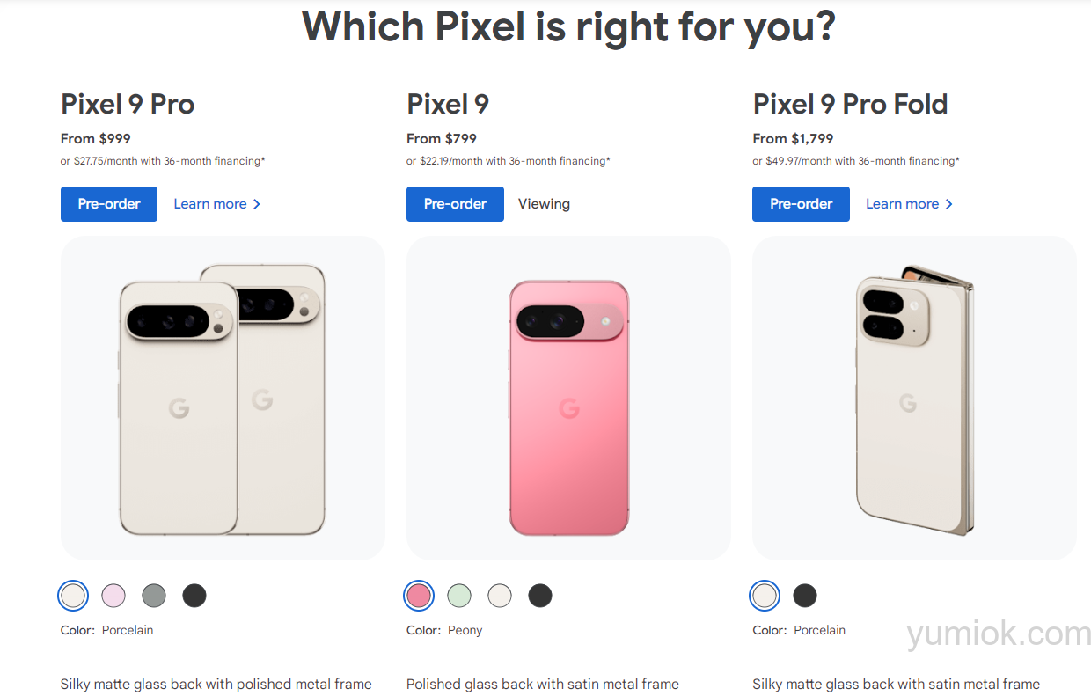This screenshot has height=696, width=1091.
Task: Open Learn more for Pixel 9 Pro Fold
Action: pos(903,203)
